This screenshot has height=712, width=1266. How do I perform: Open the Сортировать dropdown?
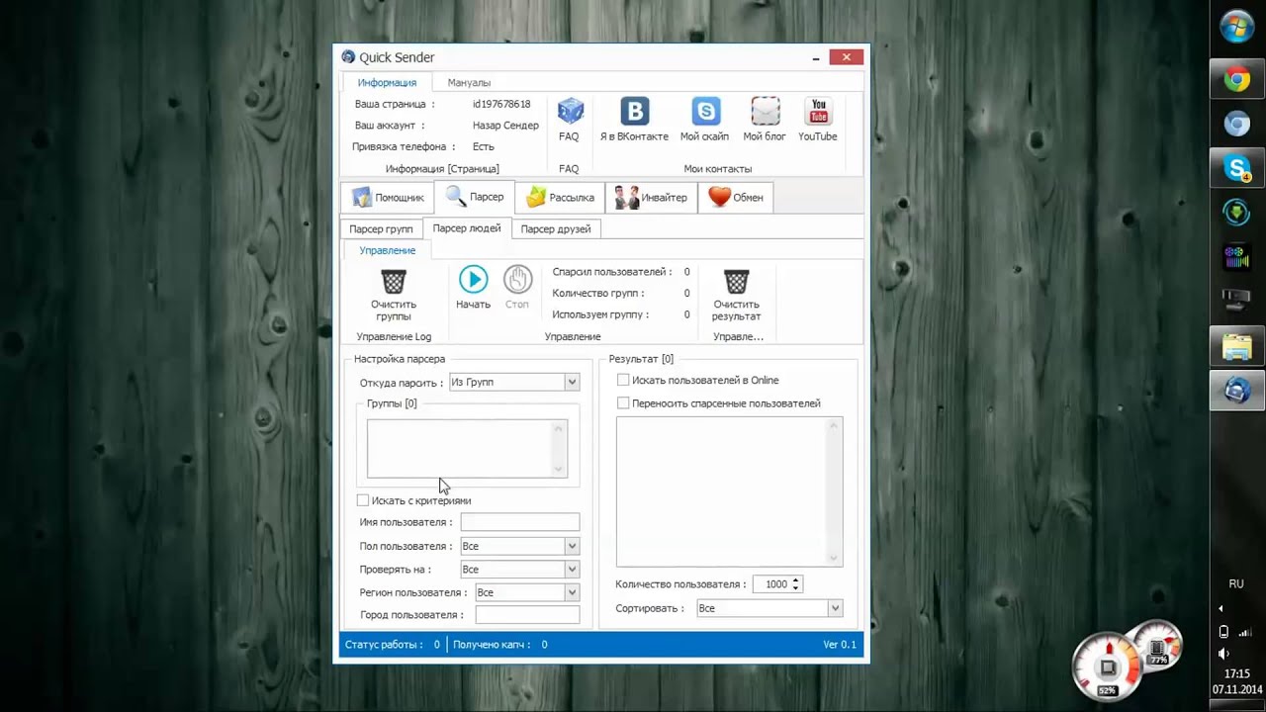click(836, 608)
